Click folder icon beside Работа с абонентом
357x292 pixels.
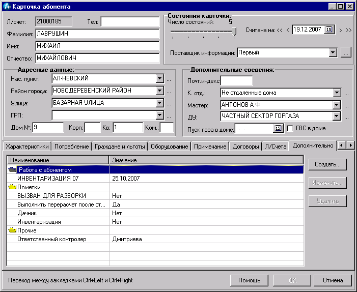pyautogui.click(x=12, y=170)
